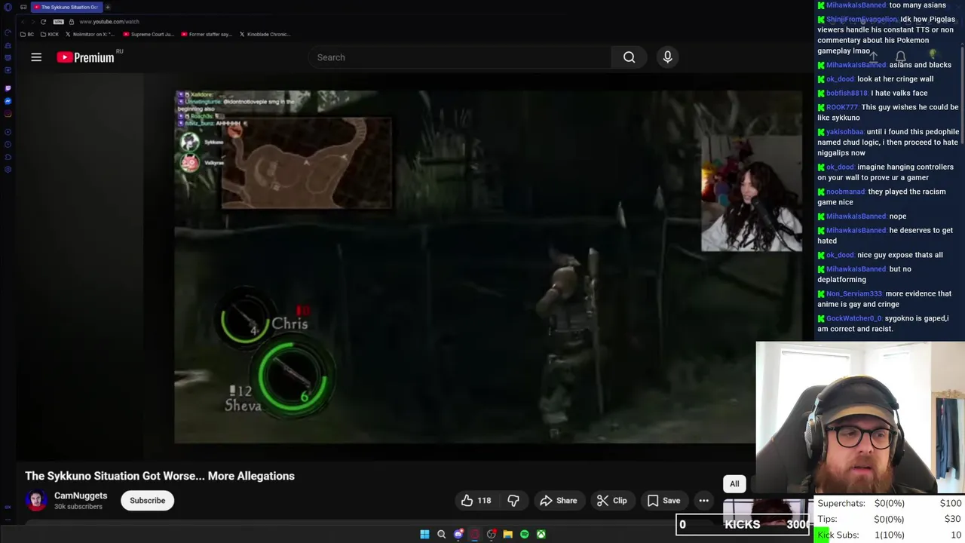
Task: Click the YouTube search input field
Action: pos(460,57)
